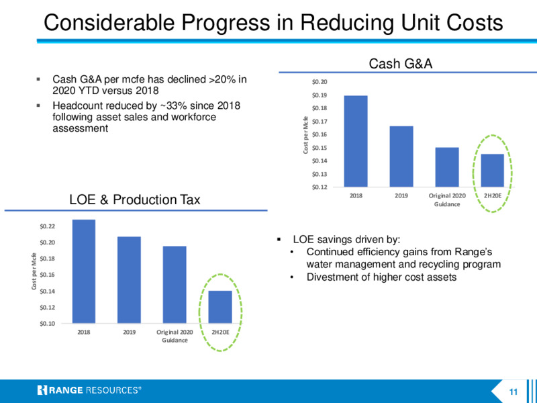537x403 pixels.
Task: Click the '$0.15' axis label in Cash G&A chart
Action: click(x=320, y=148)
